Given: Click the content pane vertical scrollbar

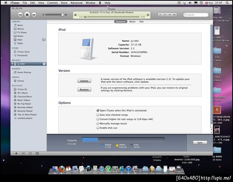Looking at the screenshot, I should coord(212,74).
